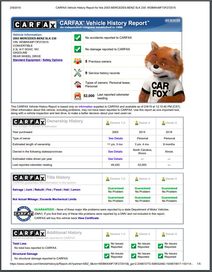Click the Owner 5 person icon in Title History
Viewport: 212px width, 272px height.
pyautogui.click(x=163, y=179)
